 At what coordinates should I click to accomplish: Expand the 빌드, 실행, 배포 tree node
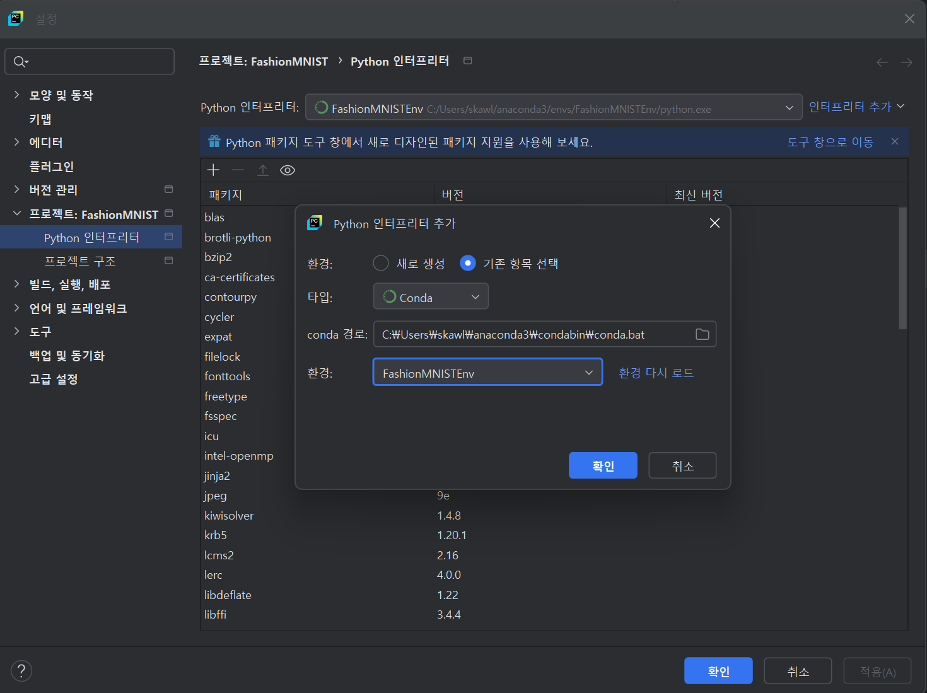click(x=16, y=284)
